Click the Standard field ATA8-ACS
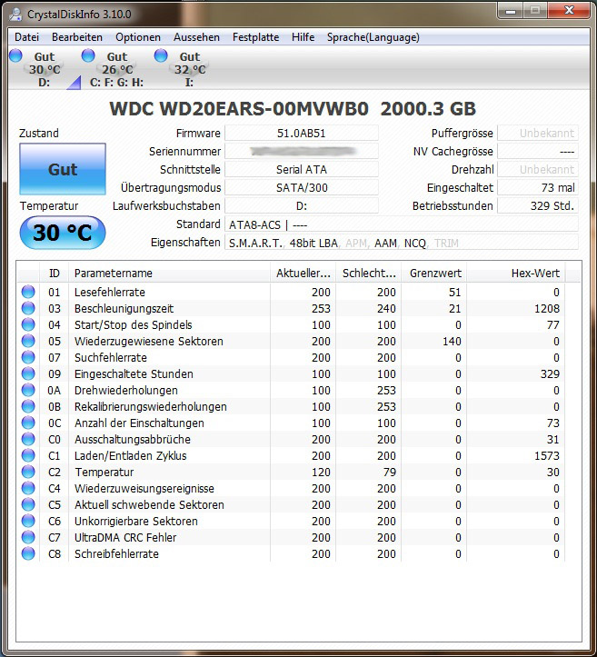This screenshot has width=597, height=657. (402, 224)
